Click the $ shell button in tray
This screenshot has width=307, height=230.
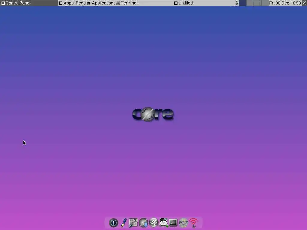click(x=237, y=3)
